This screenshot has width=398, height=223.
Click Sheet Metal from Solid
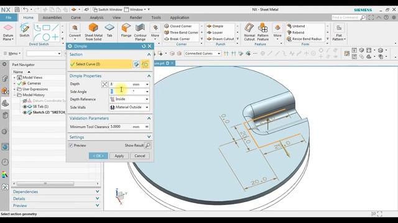point(93,32)
